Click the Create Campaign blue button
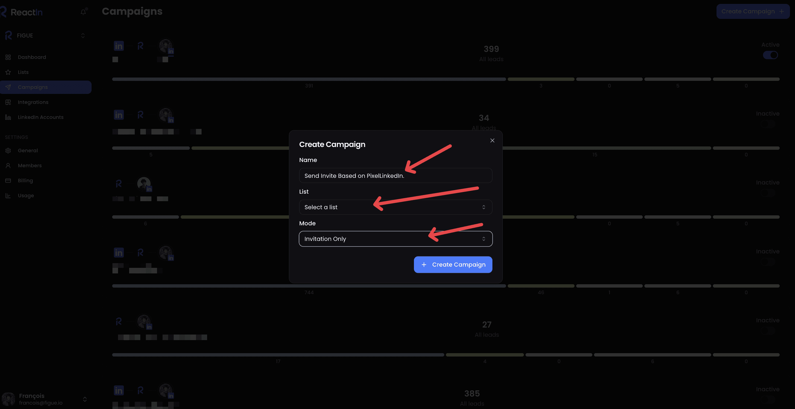The height and width of the screenshot is (409, 795). click(x=453, y=265)
